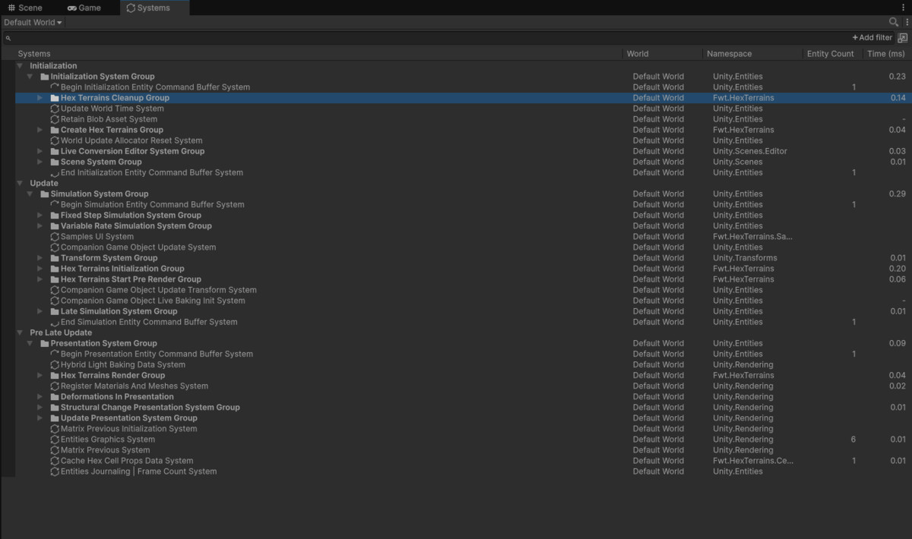Collapse the Simulation System Group

(x=30, y=194)
